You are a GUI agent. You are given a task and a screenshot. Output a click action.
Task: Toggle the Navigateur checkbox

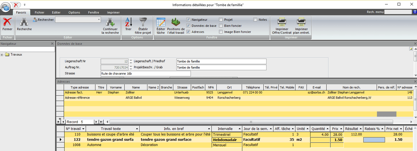[x=188, y=20]
